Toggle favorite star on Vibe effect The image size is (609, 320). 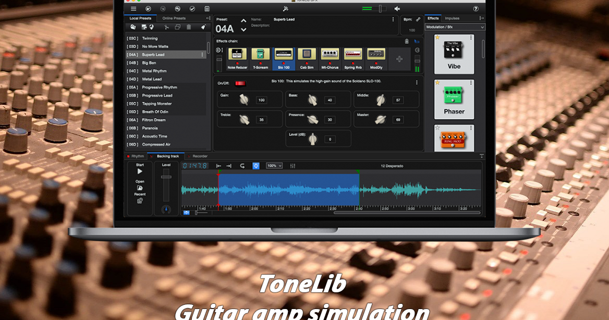(437, 38)
